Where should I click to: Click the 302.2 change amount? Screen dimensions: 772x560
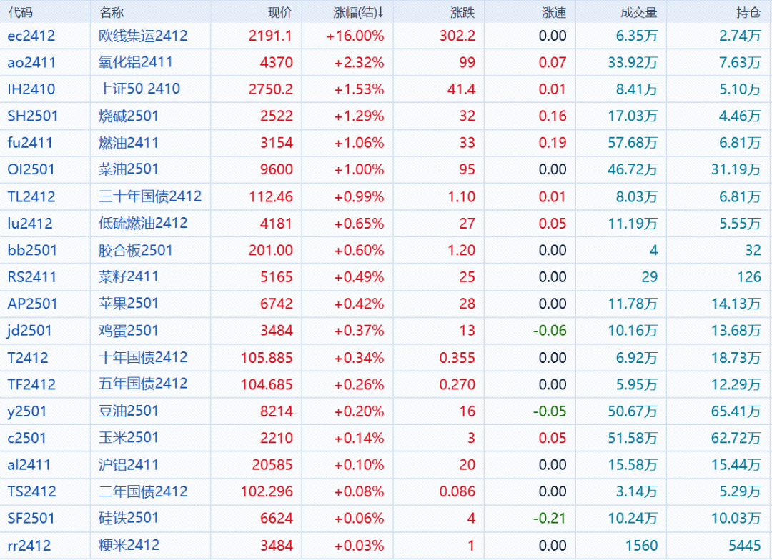[x=457, y=36]
